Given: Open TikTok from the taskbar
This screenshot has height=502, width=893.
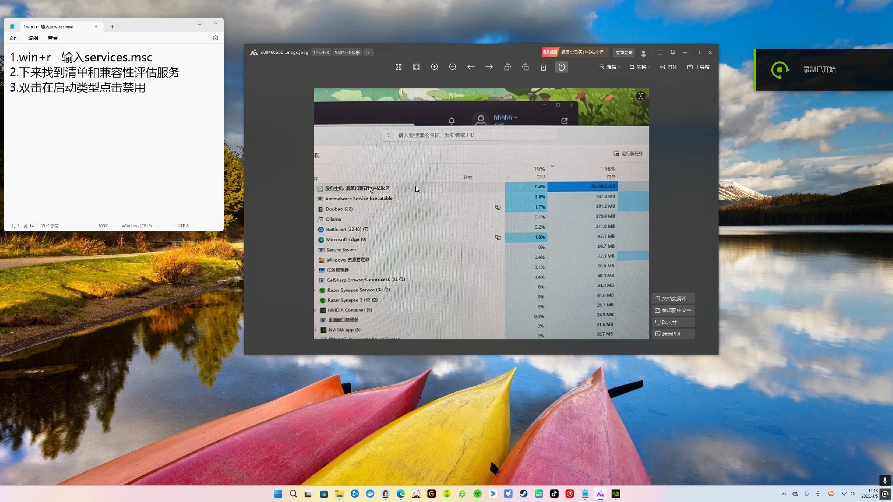Looking at the screenshot, I should point(554,494).
